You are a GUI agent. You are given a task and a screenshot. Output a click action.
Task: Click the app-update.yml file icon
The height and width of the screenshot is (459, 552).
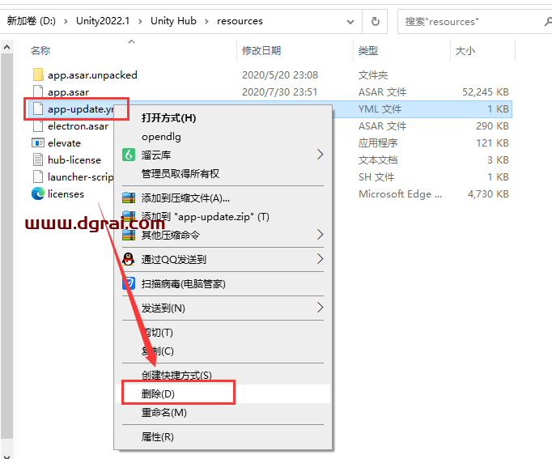pos(38,108)
